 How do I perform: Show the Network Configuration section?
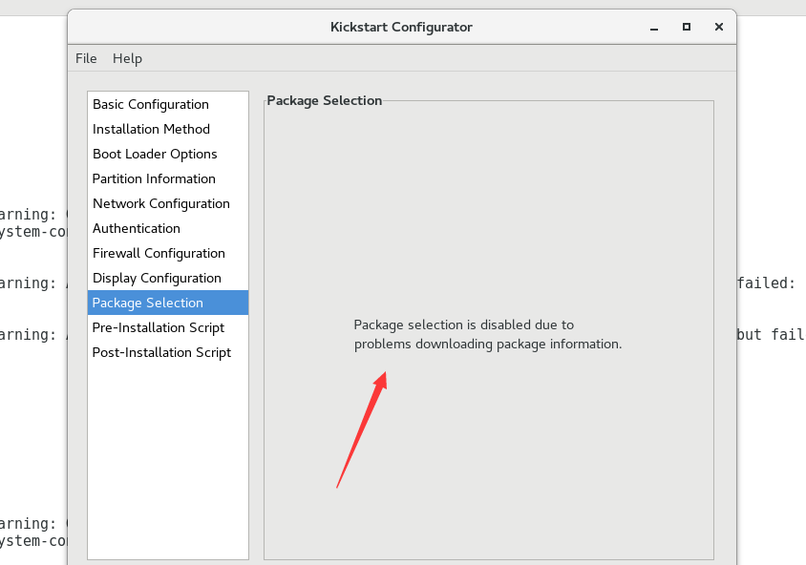[x=168, y=203]
